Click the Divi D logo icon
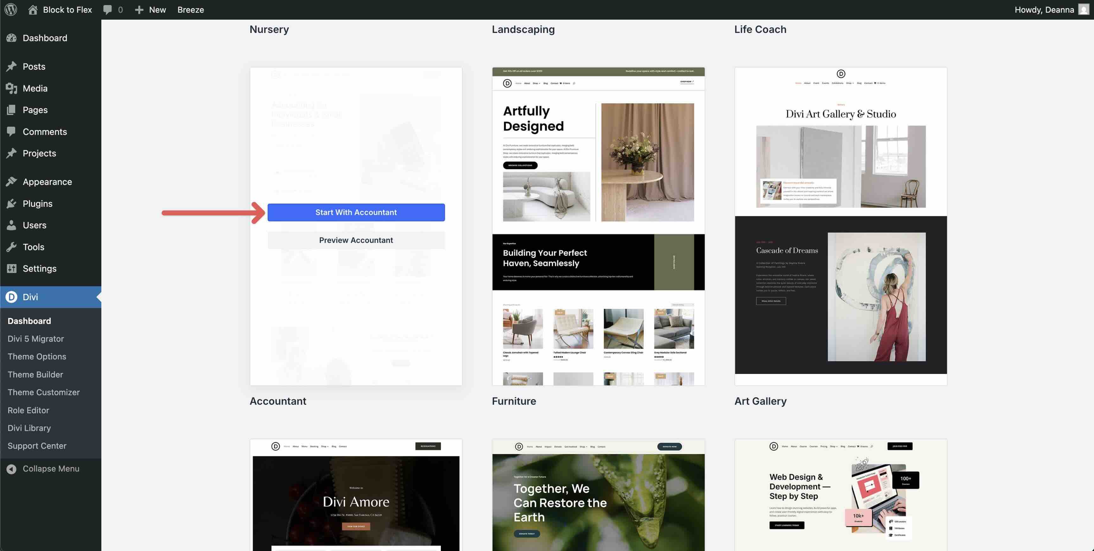1094x551 pixels. point(11,297)
